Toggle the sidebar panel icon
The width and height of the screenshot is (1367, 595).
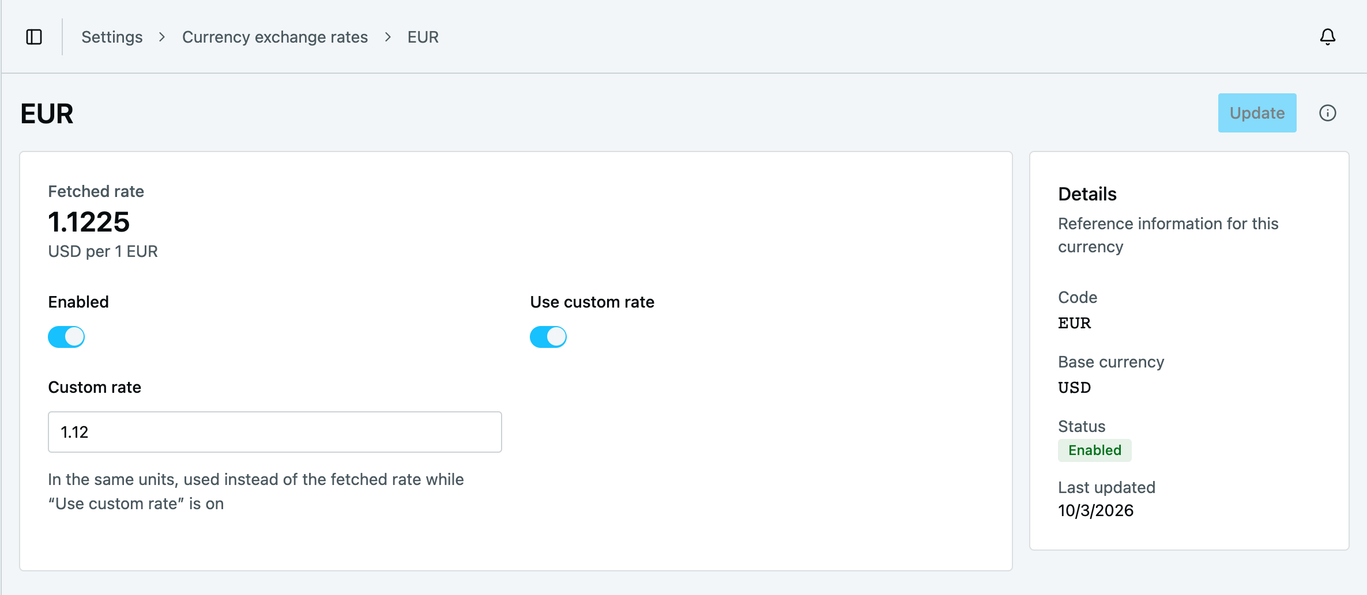(34, 37)
